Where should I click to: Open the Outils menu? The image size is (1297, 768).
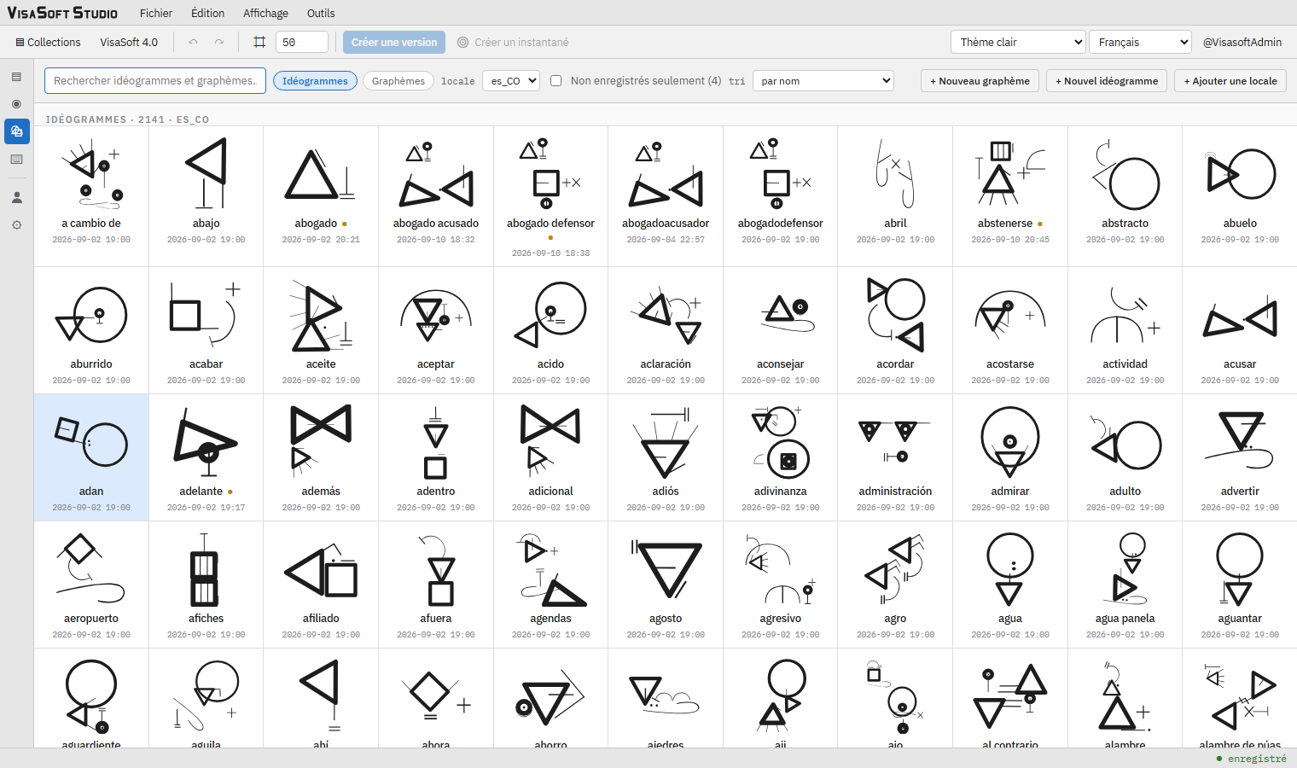point(321,13)
